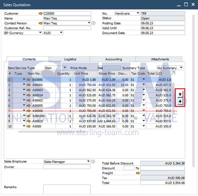Click the Customer Ref. No. field

point(67,28)
